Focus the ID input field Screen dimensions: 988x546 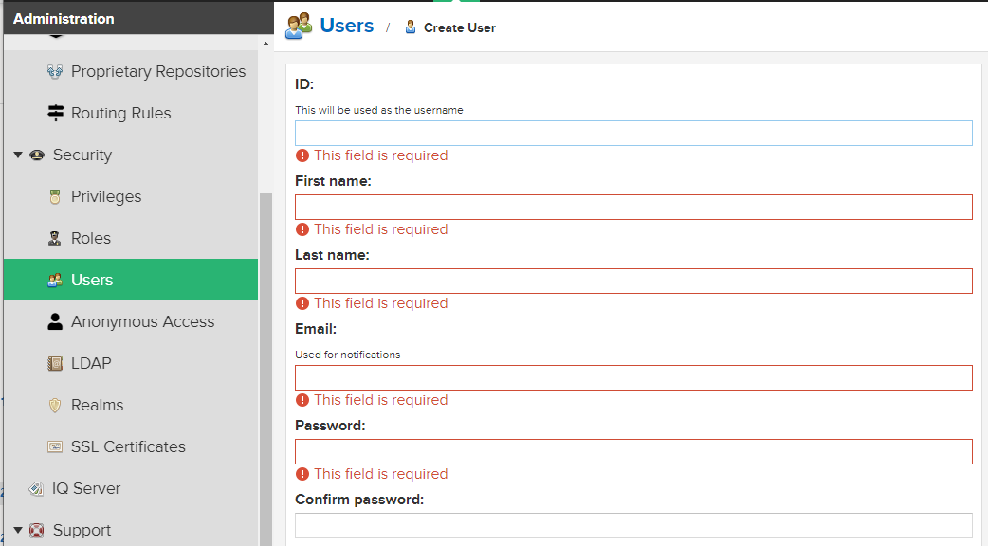633,133
